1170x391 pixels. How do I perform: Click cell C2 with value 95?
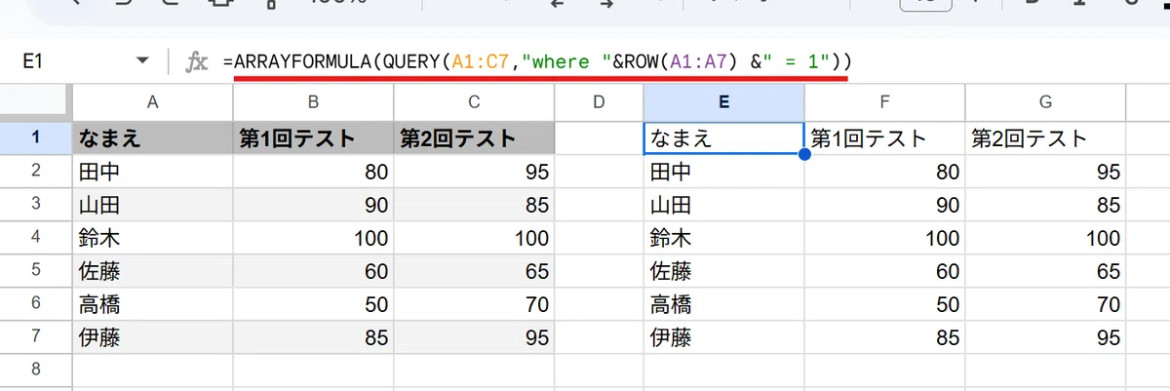(474, 172)
